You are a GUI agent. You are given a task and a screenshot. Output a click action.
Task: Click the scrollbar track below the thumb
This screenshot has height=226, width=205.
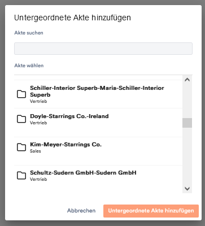coord(187,156)
